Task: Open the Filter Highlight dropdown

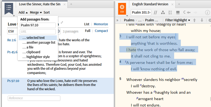Action: click(x=178, y=20)
